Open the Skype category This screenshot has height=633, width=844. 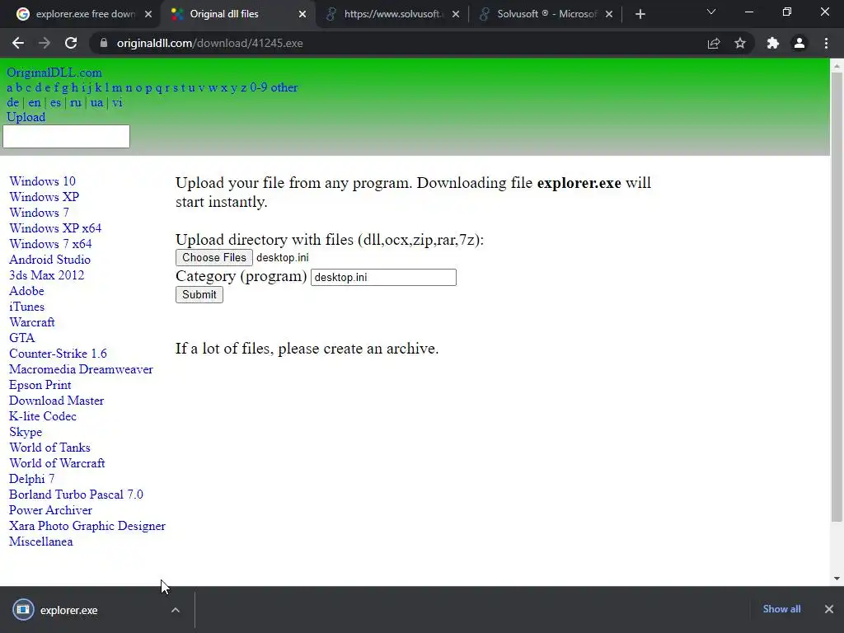pyautogui.click(x=26, y=432)
